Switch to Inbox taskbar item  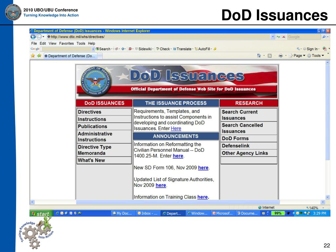[x=147, y=213]
